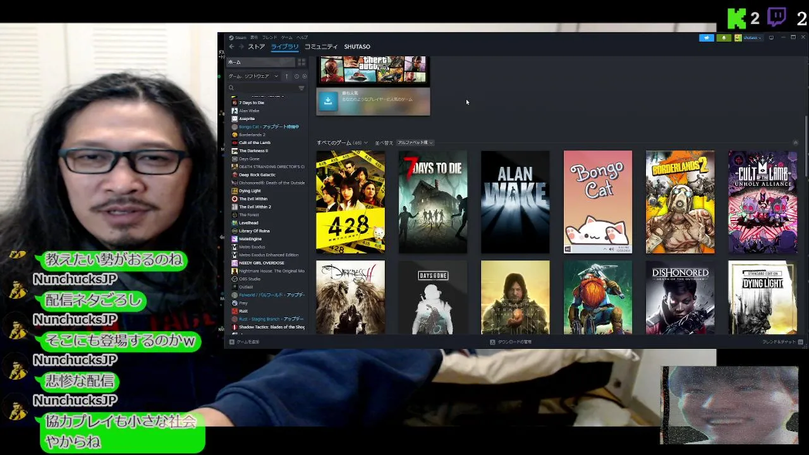Open the Alan Wake cover
This screenshot has width=809, height=455.
coord(515,202)
